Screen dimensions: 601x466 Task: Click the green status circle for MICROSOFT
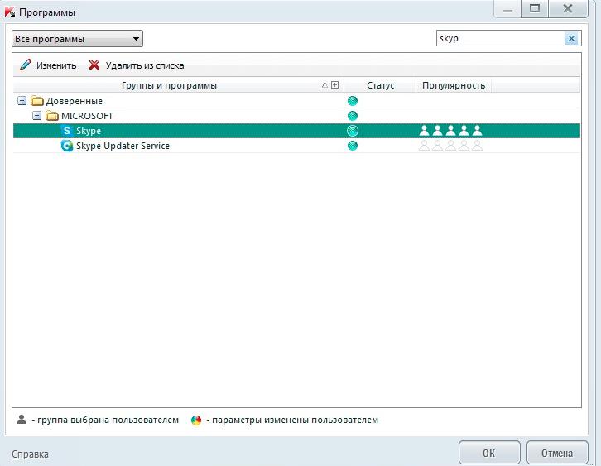[353, 116]
